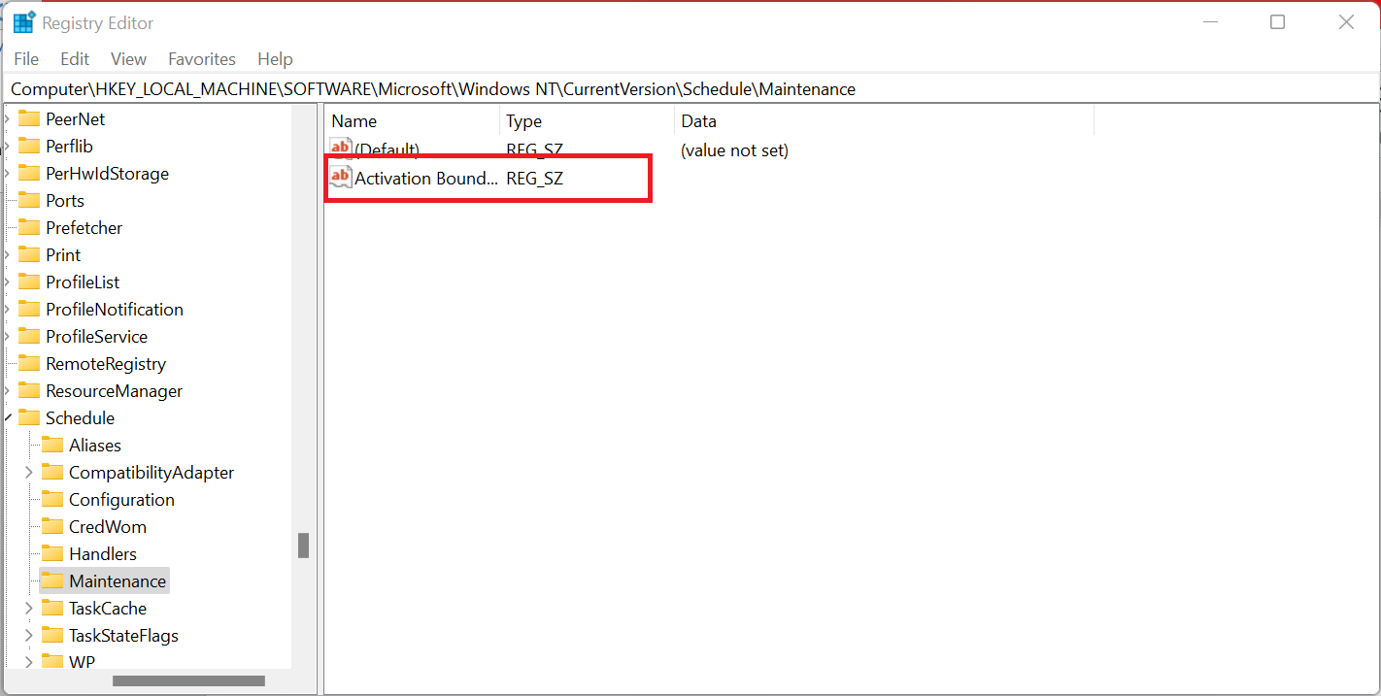Click the open Maintenance folder icon
Screen dimensions: 1381x696
[x=52, y=581]
